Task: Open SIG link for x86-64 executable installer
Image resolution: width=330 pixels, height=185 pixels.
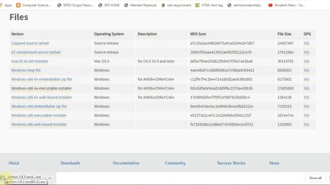Action: click(306, 88)
